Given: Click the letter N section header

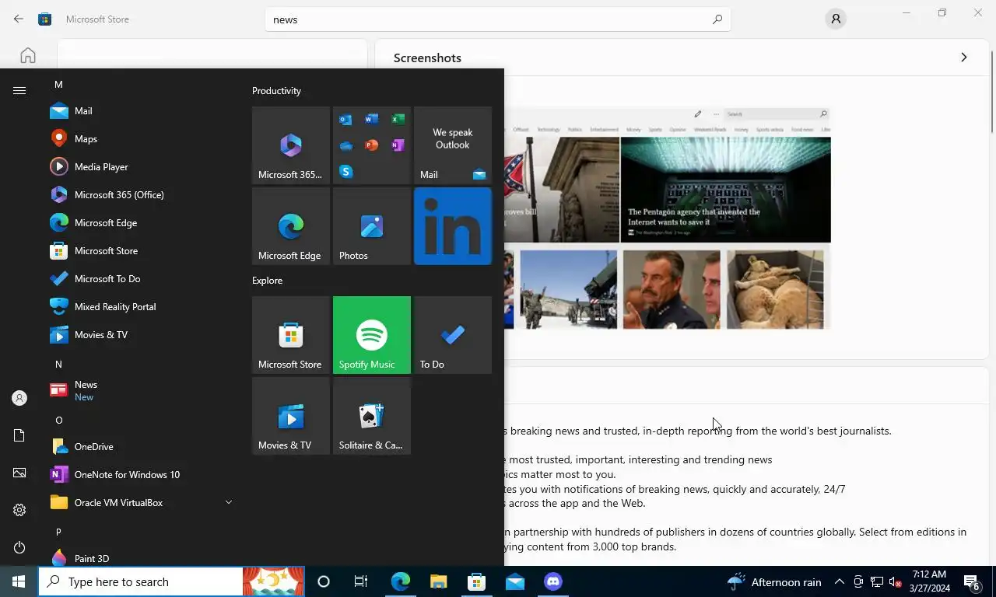Looking at the screenshot, I should 58,364.
